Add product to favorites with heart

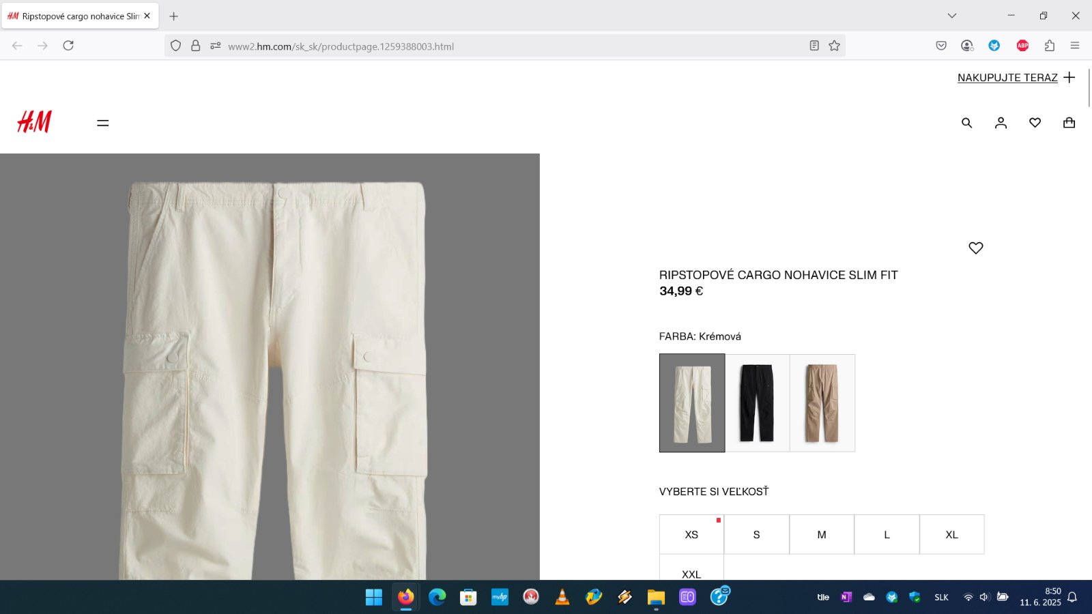click(x=975, y=248)
